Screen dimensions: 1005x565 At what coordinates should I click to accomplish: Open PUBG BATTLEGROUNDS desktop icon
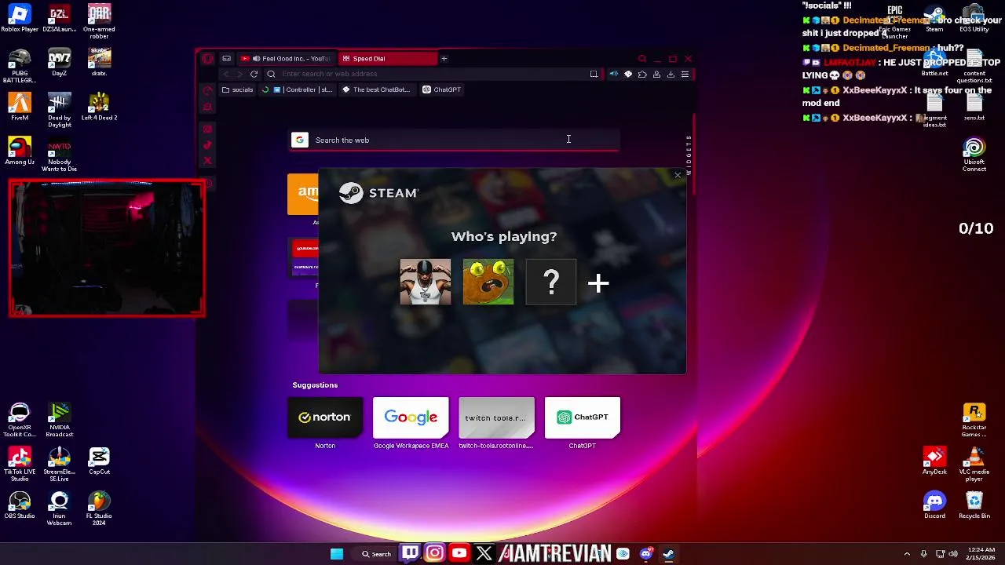click(x=20, y=66)
